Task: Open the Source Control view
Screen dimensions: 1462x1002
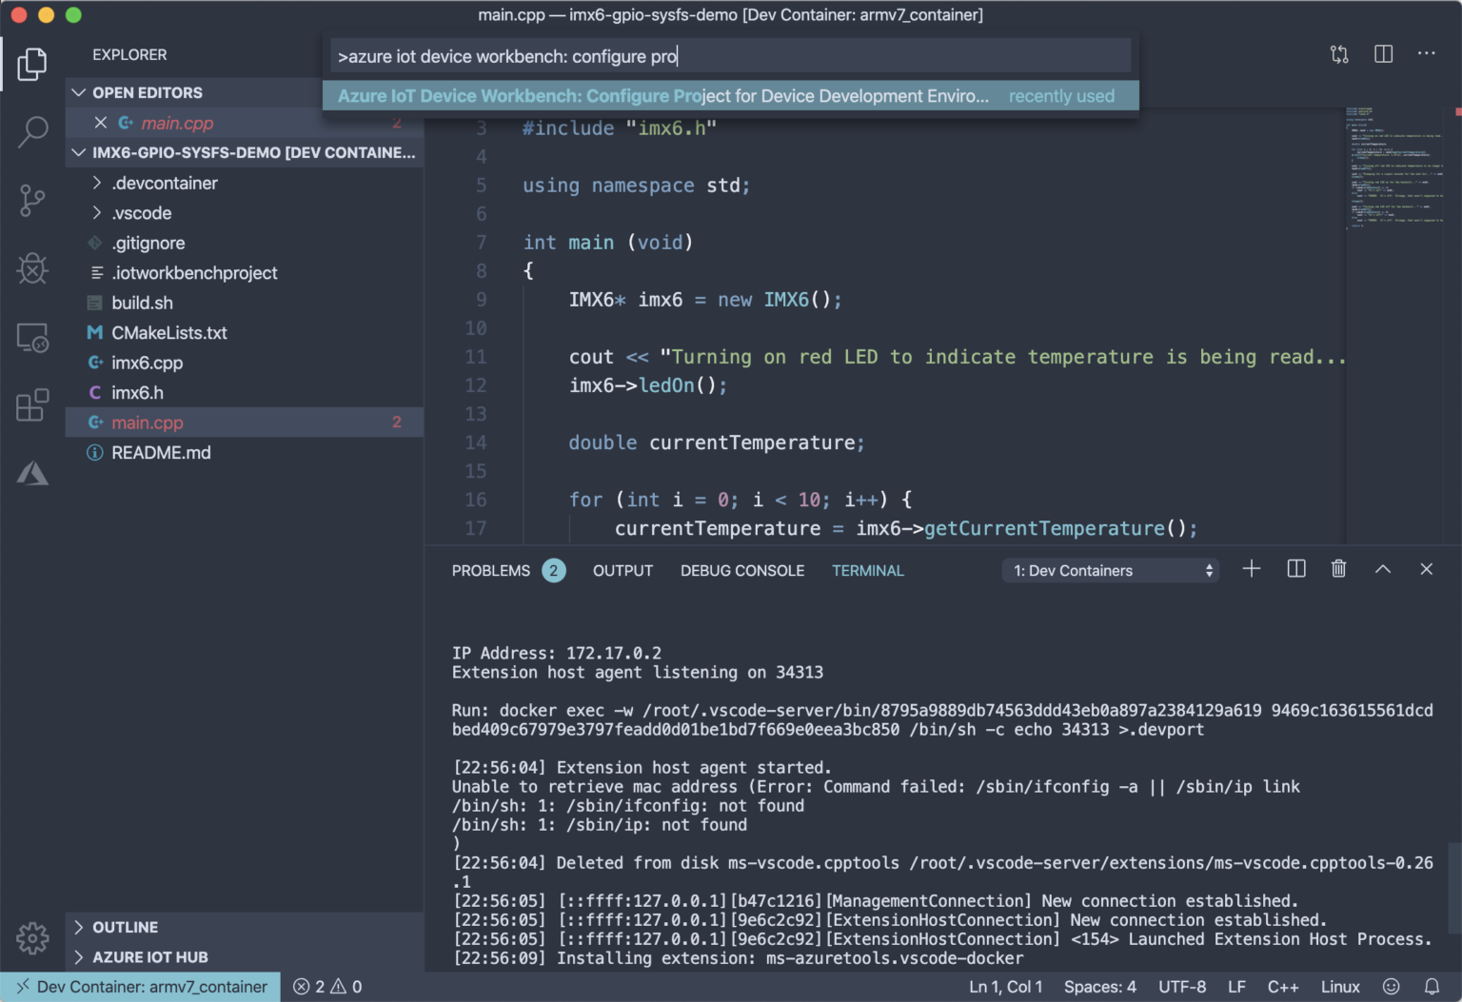Action: point(32,201)
